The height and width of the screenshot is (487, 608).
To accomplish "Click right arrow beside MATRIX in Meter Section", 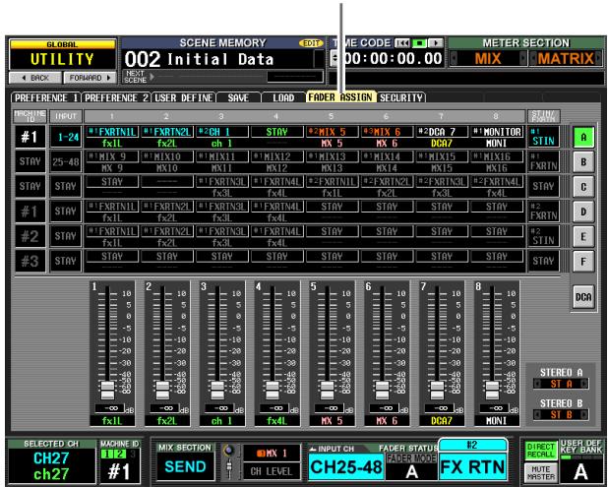I will coord(599,59).
